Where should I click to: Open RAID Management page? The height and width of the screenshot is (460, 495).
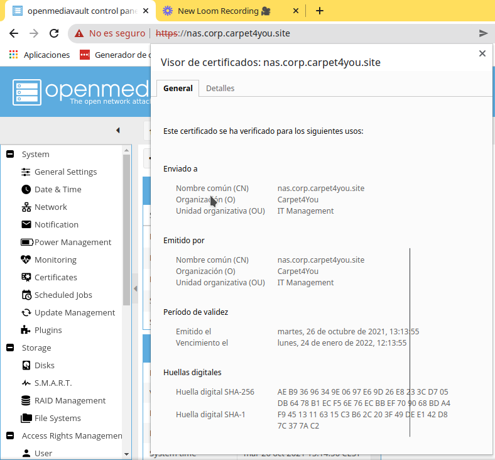tap(70, 401)
